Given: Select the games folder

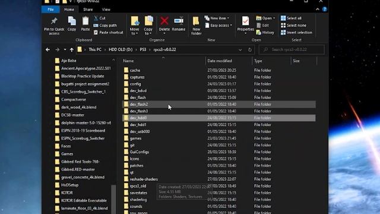Looking at the screenshot, I should coord(135,139).
